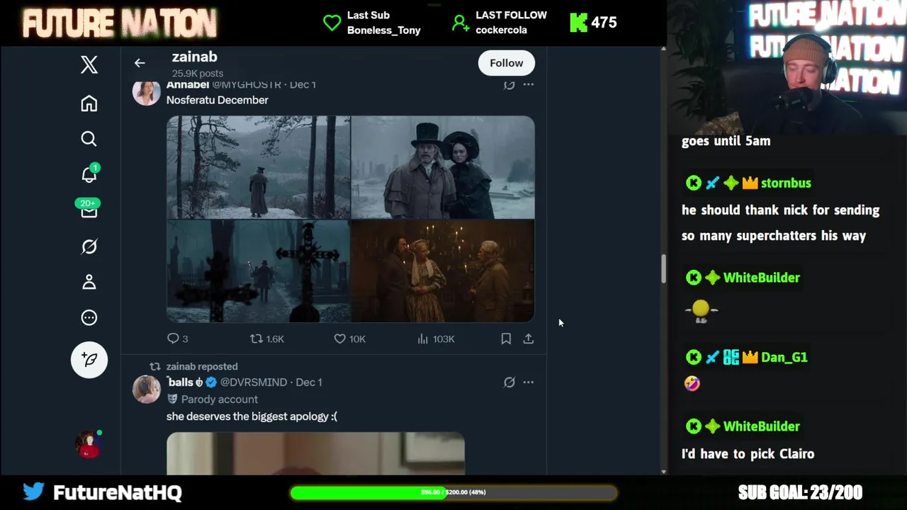Screen dimensions: 907x510
Task: Open the account avatar at sidebar bottom
Action: coord(89,444)
